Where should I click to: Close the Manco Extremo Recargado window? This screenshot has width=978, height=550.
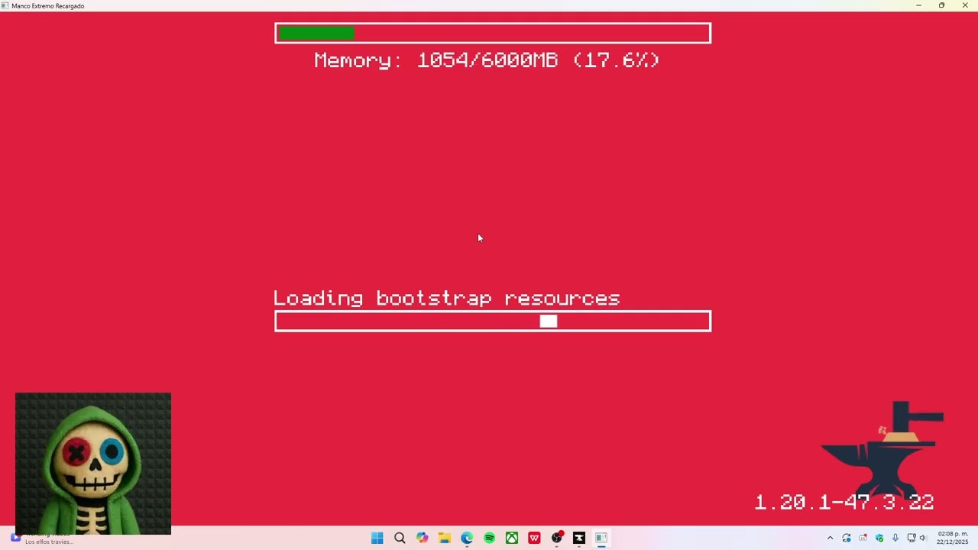[965, 5]
